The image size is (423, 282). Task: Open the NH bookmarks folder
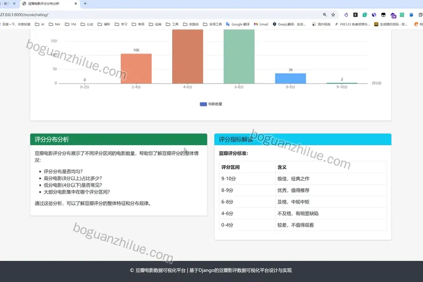coord(55,24)
